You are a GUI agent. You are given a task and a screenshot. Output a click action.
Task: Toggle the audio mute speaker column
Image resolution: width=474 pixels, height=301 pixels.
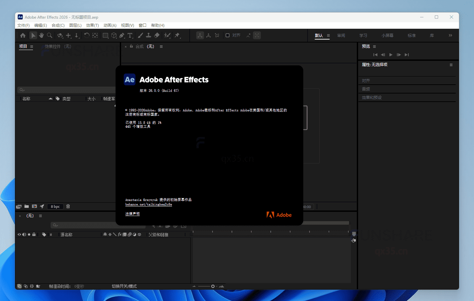tap(24, 234)
